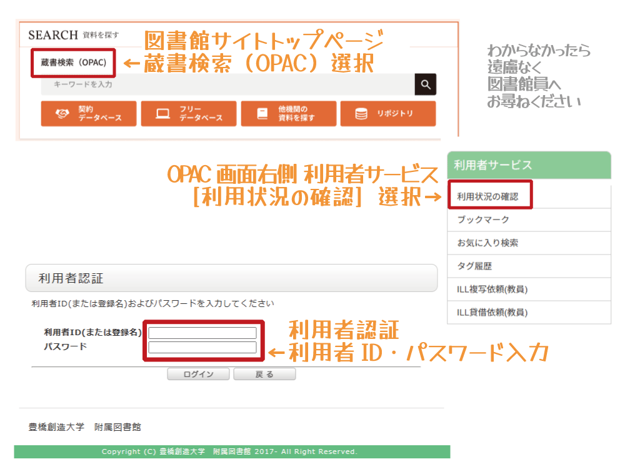Click the 利用者ID(または登録名) input field

tap(202, 333)
